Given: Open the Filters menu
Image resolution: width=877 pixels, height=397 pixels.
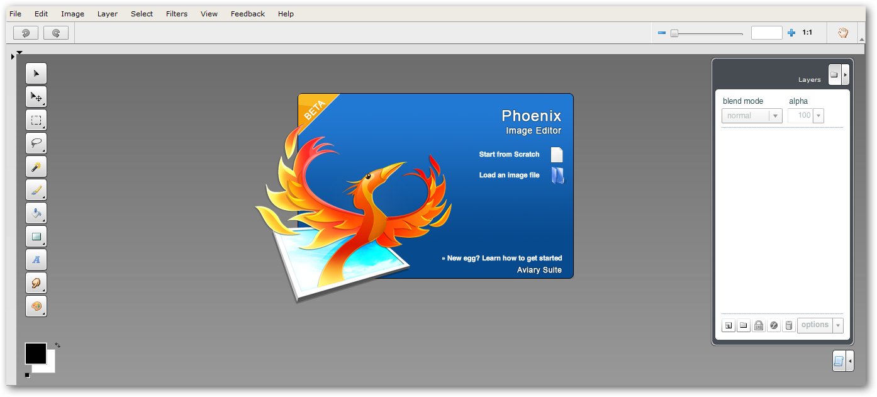Looking at the screenshot, I should click(177, 14).
